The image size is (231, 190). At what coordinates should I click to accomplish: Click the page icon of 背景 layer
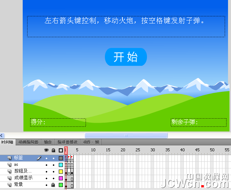point(10,185)
